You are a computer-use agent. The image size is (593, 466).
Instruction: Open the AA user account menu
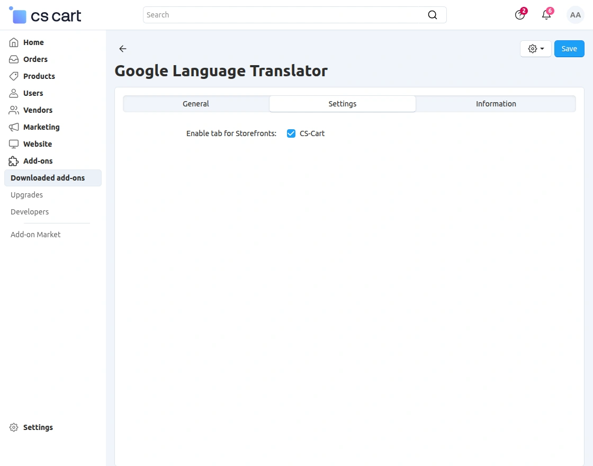pos(576,15)
